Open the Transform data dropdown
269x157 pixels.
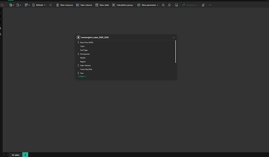coord(27,5)
